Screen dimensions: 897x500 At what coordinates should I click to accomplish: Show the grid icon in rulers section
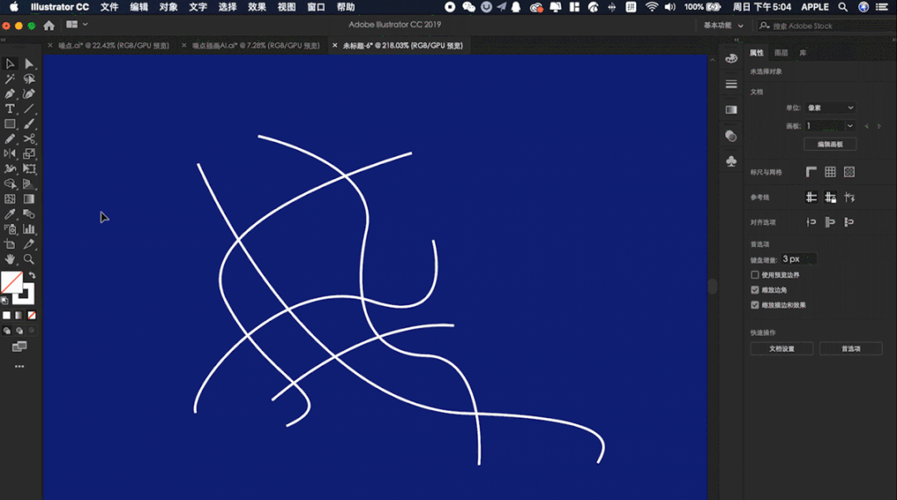tap(830, 172)
